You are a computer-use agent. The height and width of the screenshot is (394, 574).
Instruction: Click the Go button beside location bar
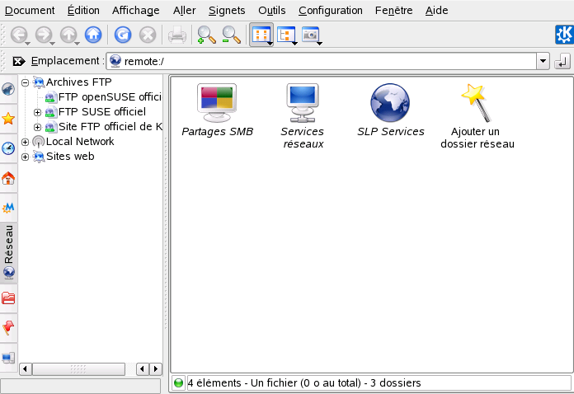pos(562,61)
